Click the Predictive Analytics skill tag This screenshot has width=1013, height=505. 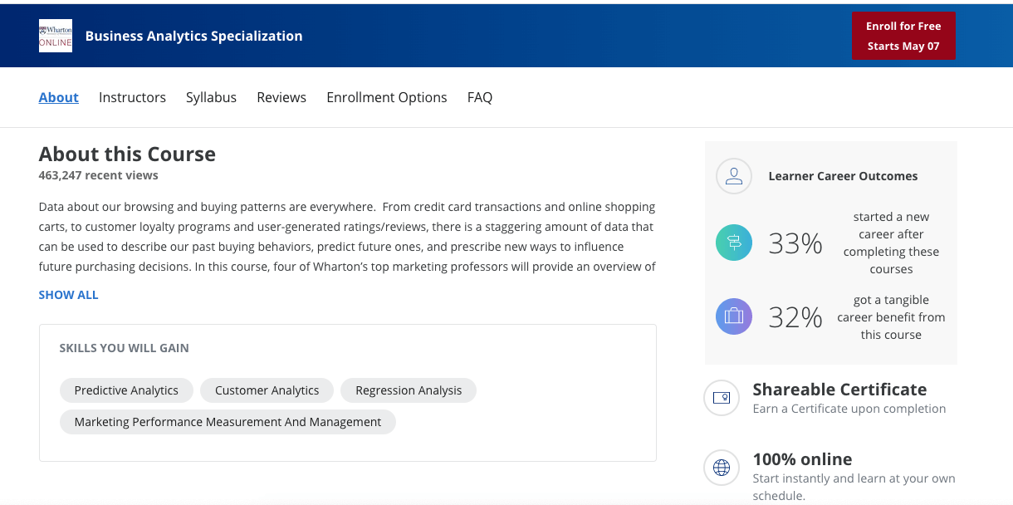(126, 390)
